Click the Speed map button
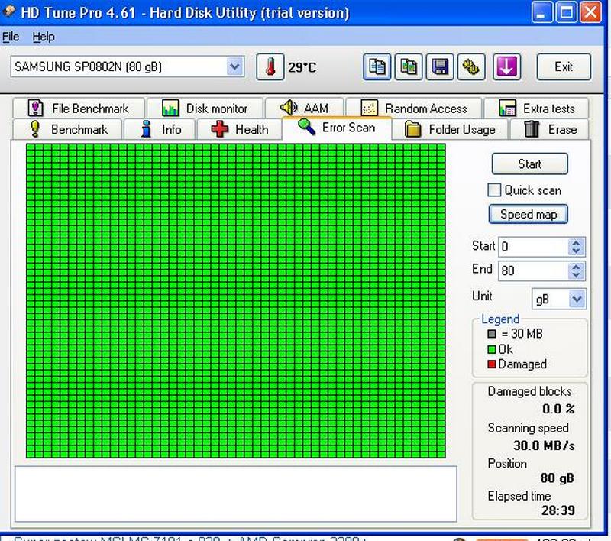The width and height of the screenshot is (611, 541). [529, 214]
